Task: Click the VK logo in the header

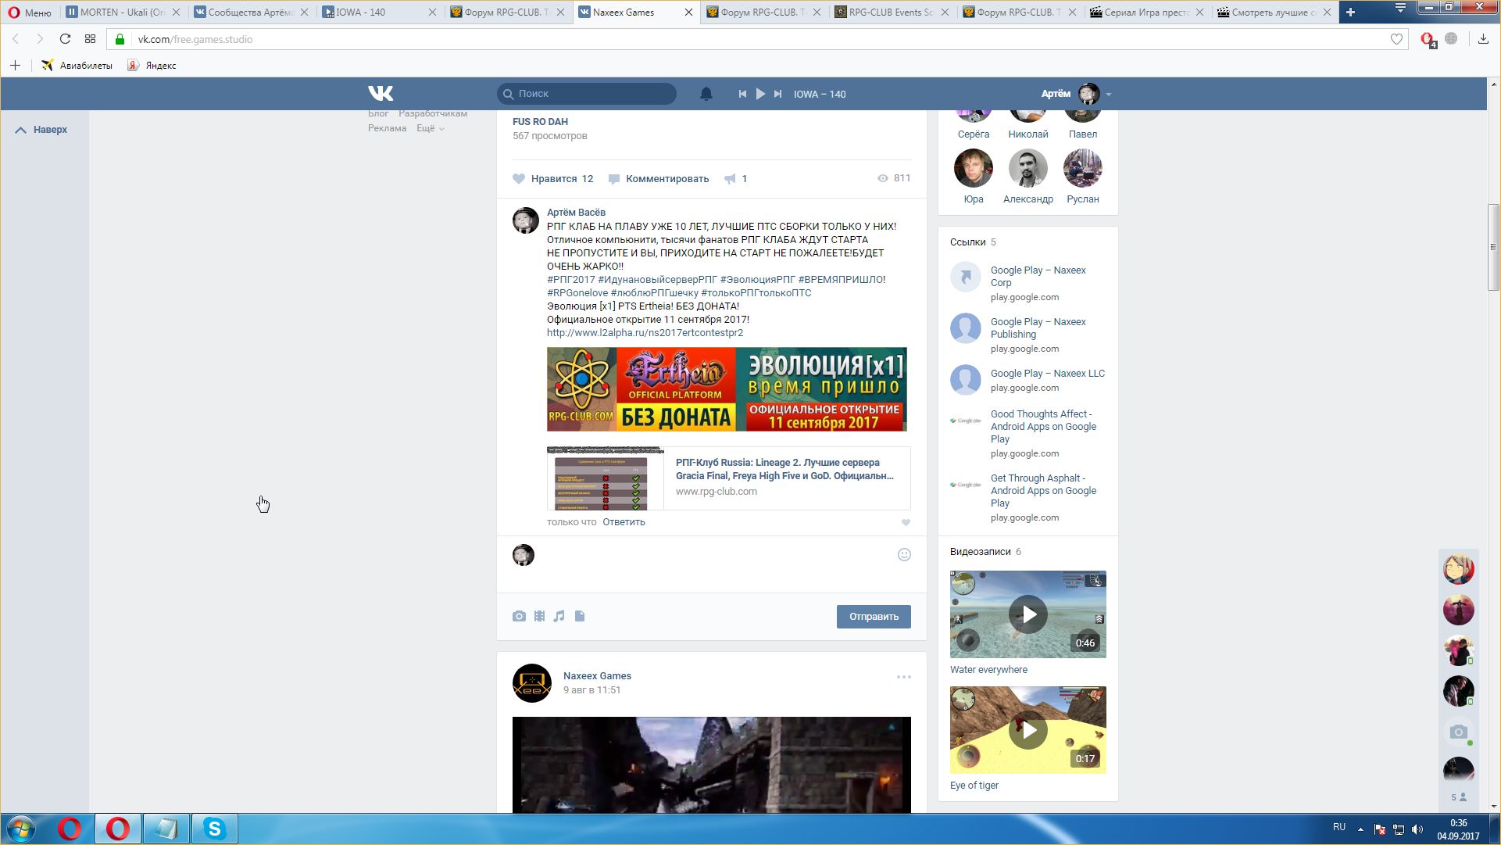Action: point(381,94)
